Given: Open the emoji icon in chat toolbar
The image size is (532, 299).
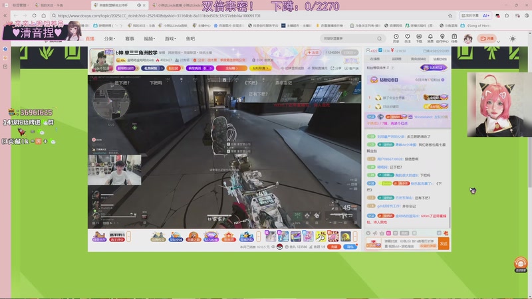Looking at the screenshot, I should (x=368, y=233).
